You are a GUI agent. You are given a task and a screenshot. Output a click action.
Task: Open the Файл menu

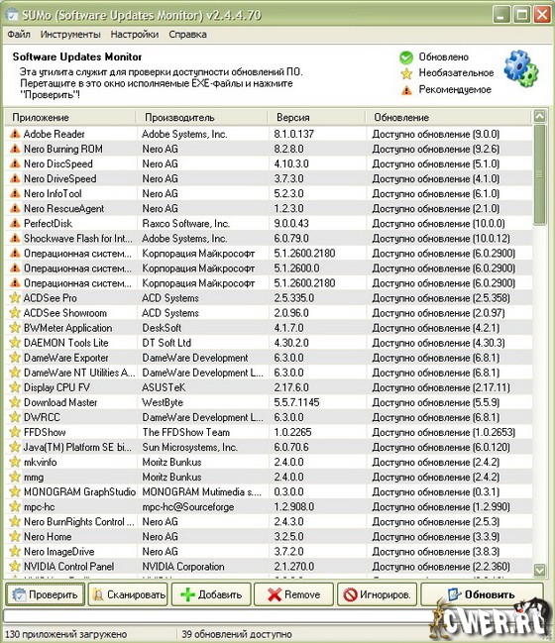pyautogui.click(x=19, y=35)
